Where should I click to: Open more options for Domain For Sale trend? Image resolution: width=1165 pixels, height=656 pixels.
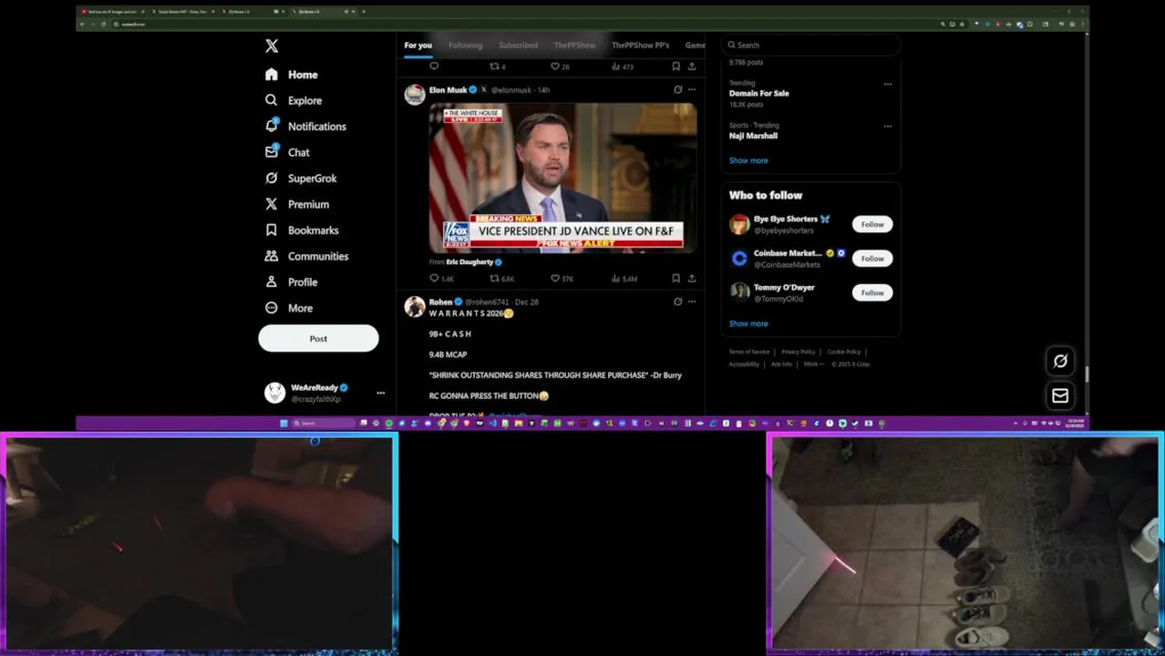pos(888,85)
